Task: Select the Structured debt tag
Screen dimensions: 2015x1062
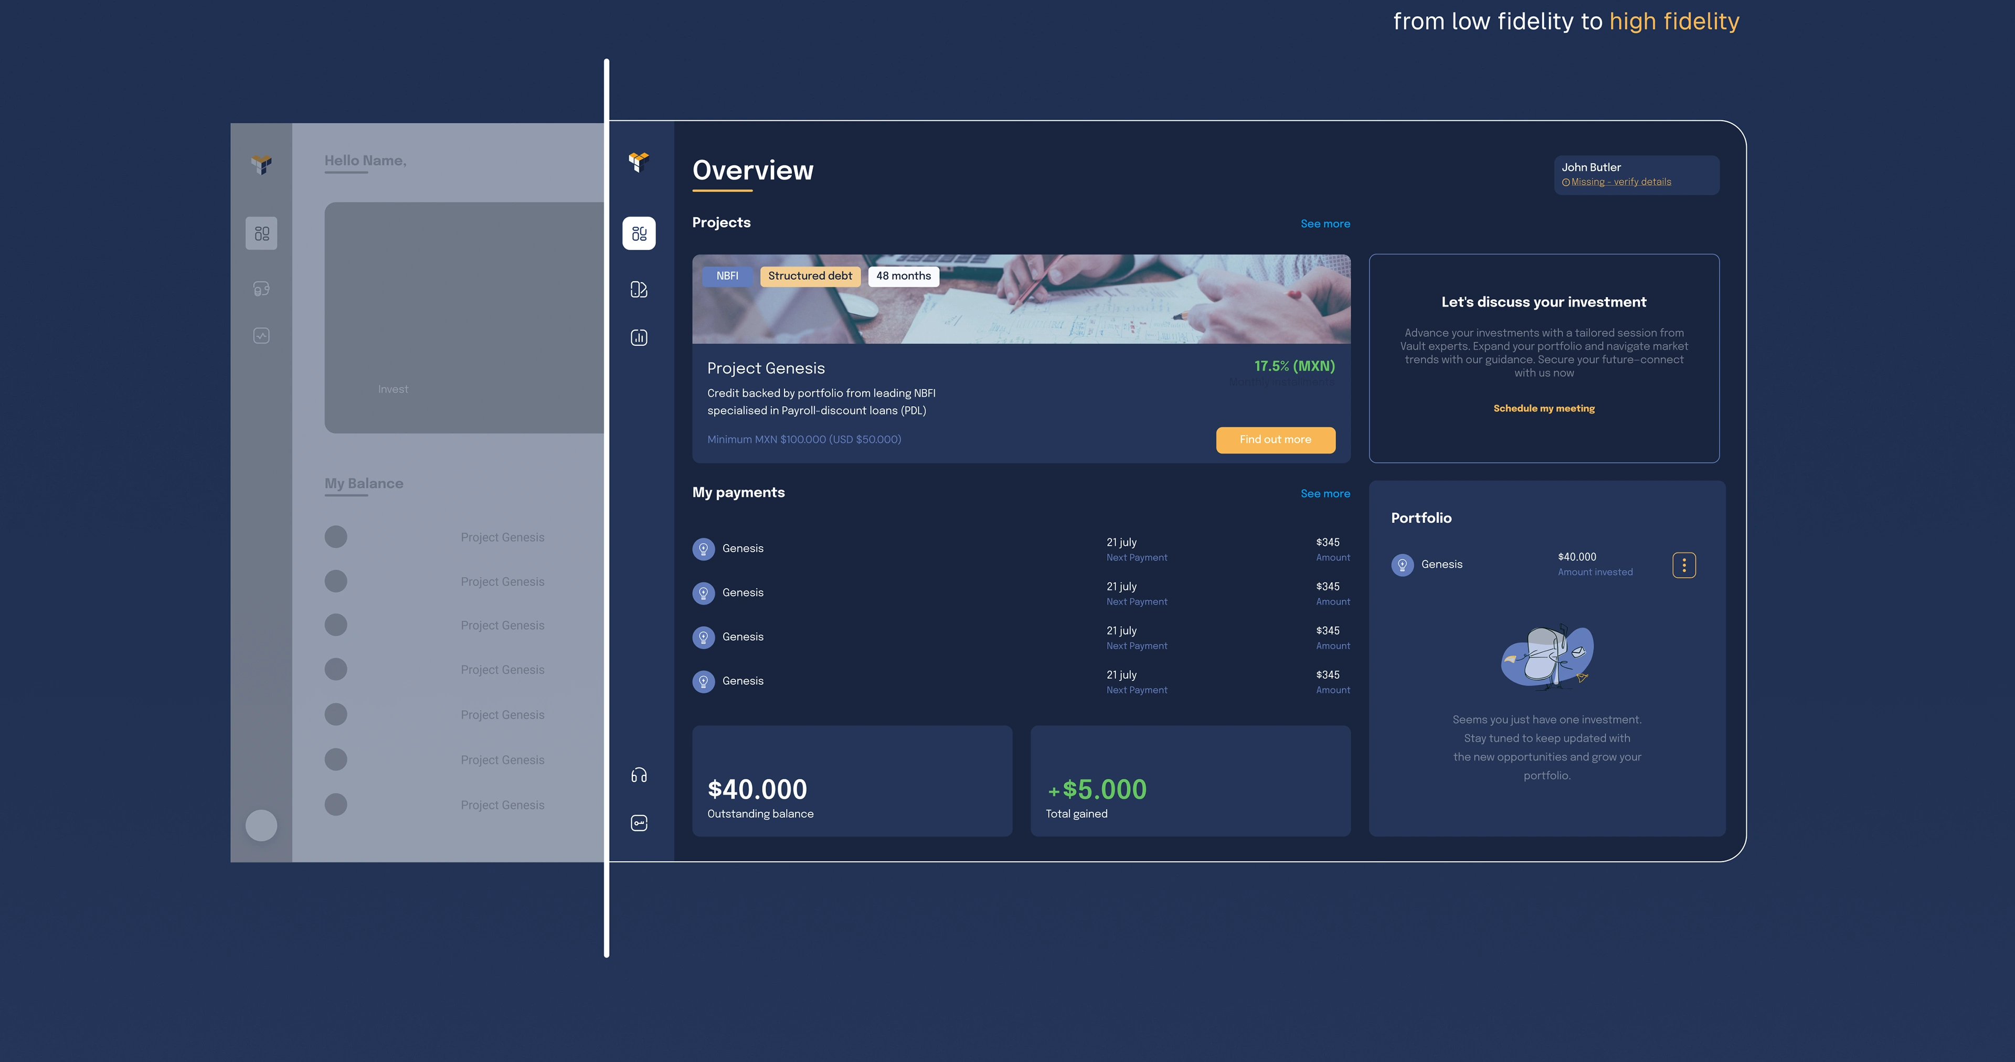Action: coord(810,276)
